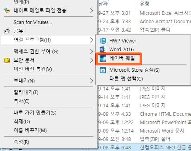
Task: Click the HWP Viewer app icon
Action: click(x=103, y=41)
